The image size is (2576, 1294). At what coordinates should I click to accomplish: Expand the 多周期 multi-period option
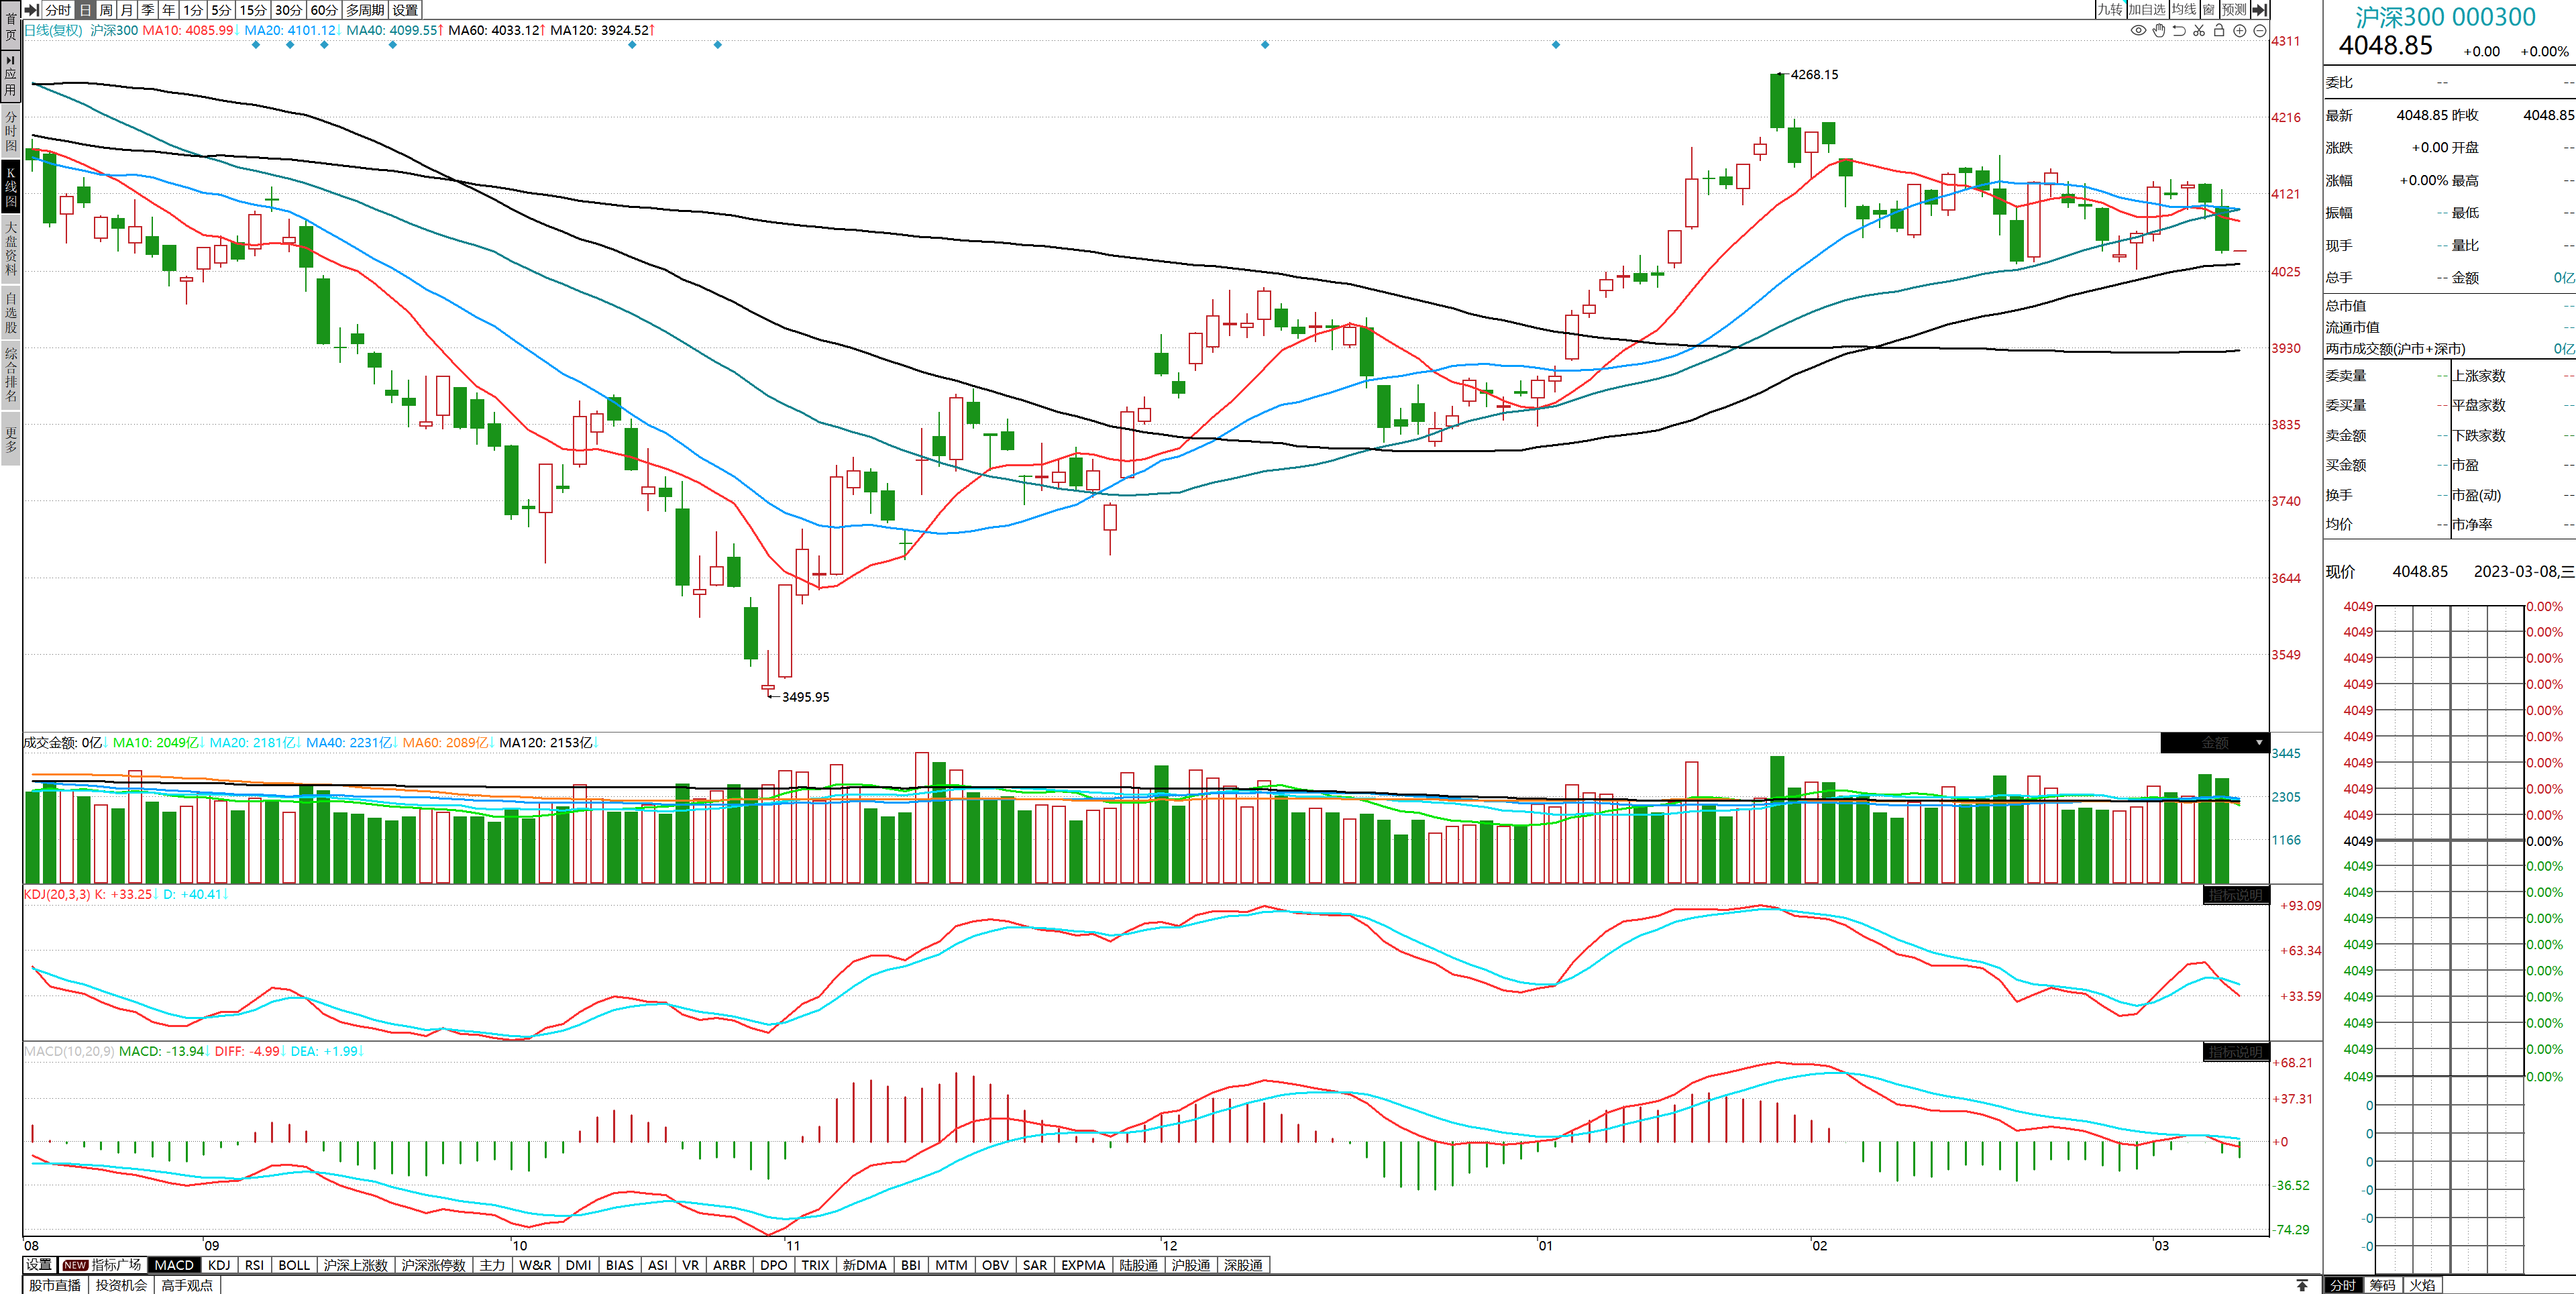(365, 9)
